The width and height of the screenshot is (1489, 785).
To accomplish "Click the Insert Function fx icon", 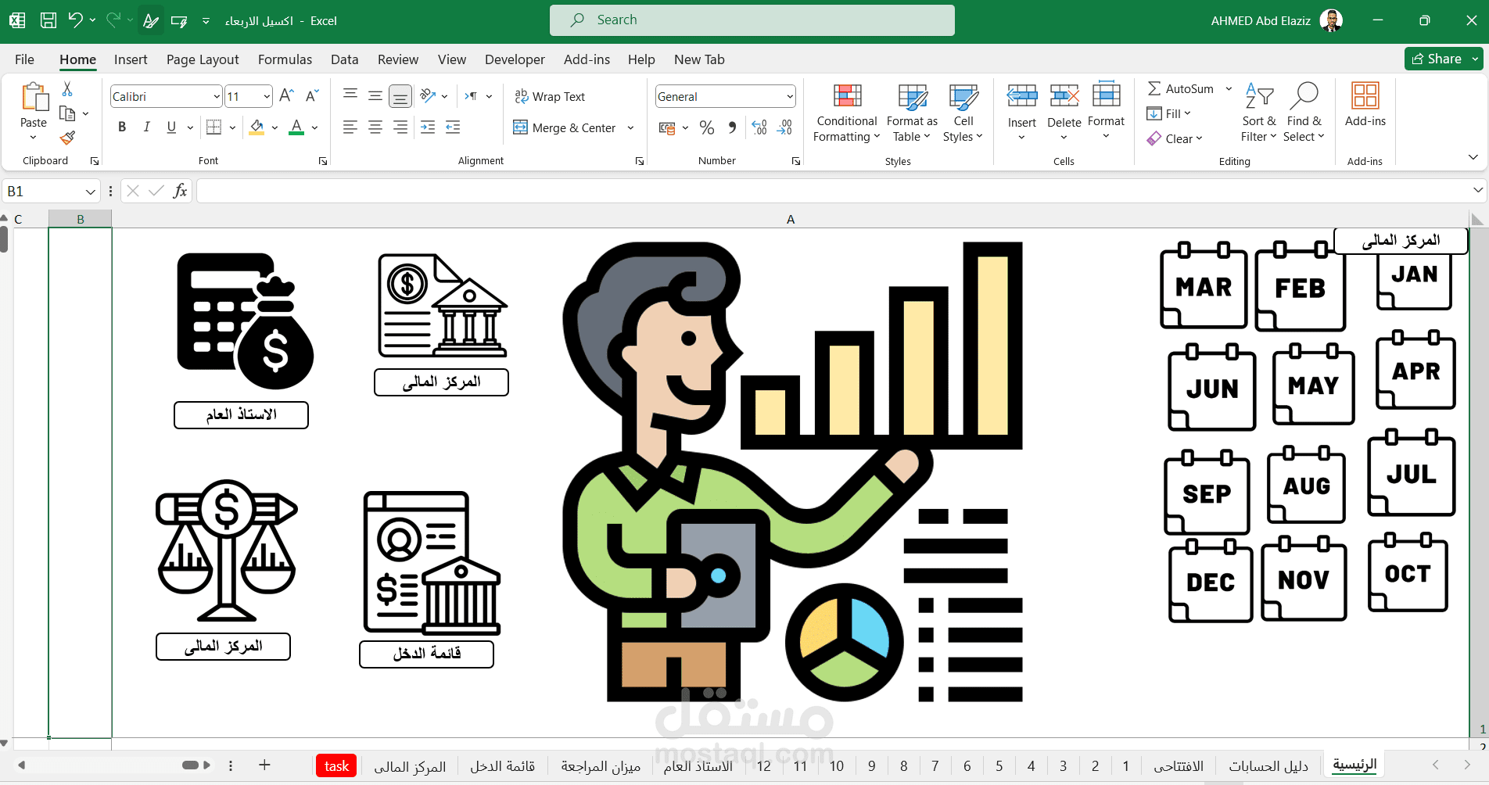I will point(180,191).
